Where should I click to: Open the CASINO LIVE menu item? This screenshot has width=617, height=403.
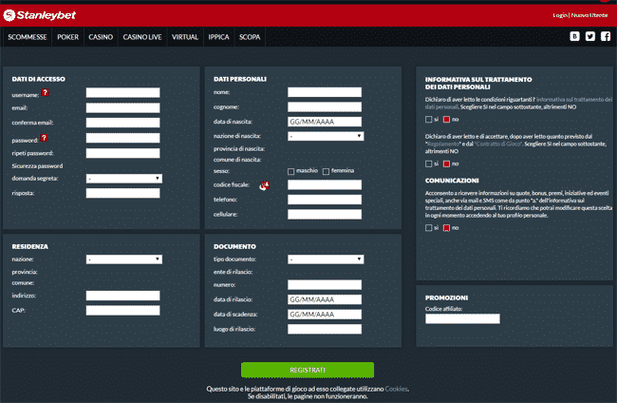tap(142, 37)
